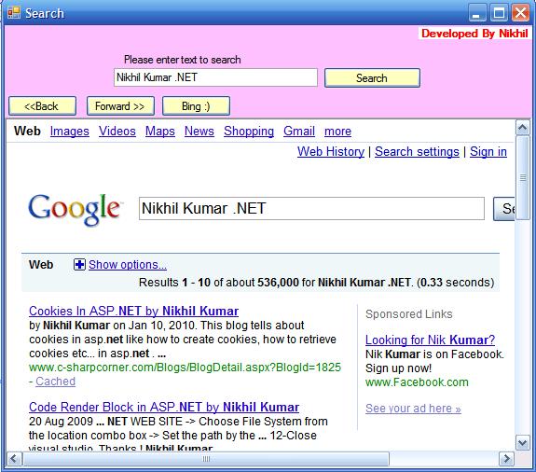Click the horizontal scrollbar right arrow

(506, 458)
